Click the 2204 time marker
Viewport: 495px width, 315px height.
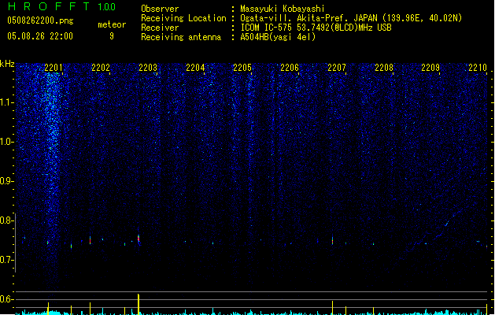(195, 68)
